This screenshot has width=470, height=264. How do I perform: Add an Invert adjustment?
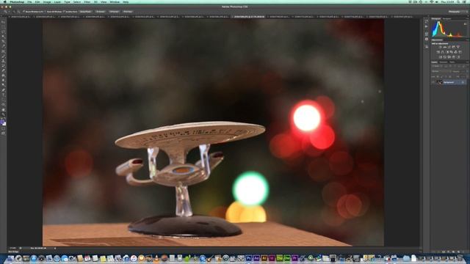(440, 57)
